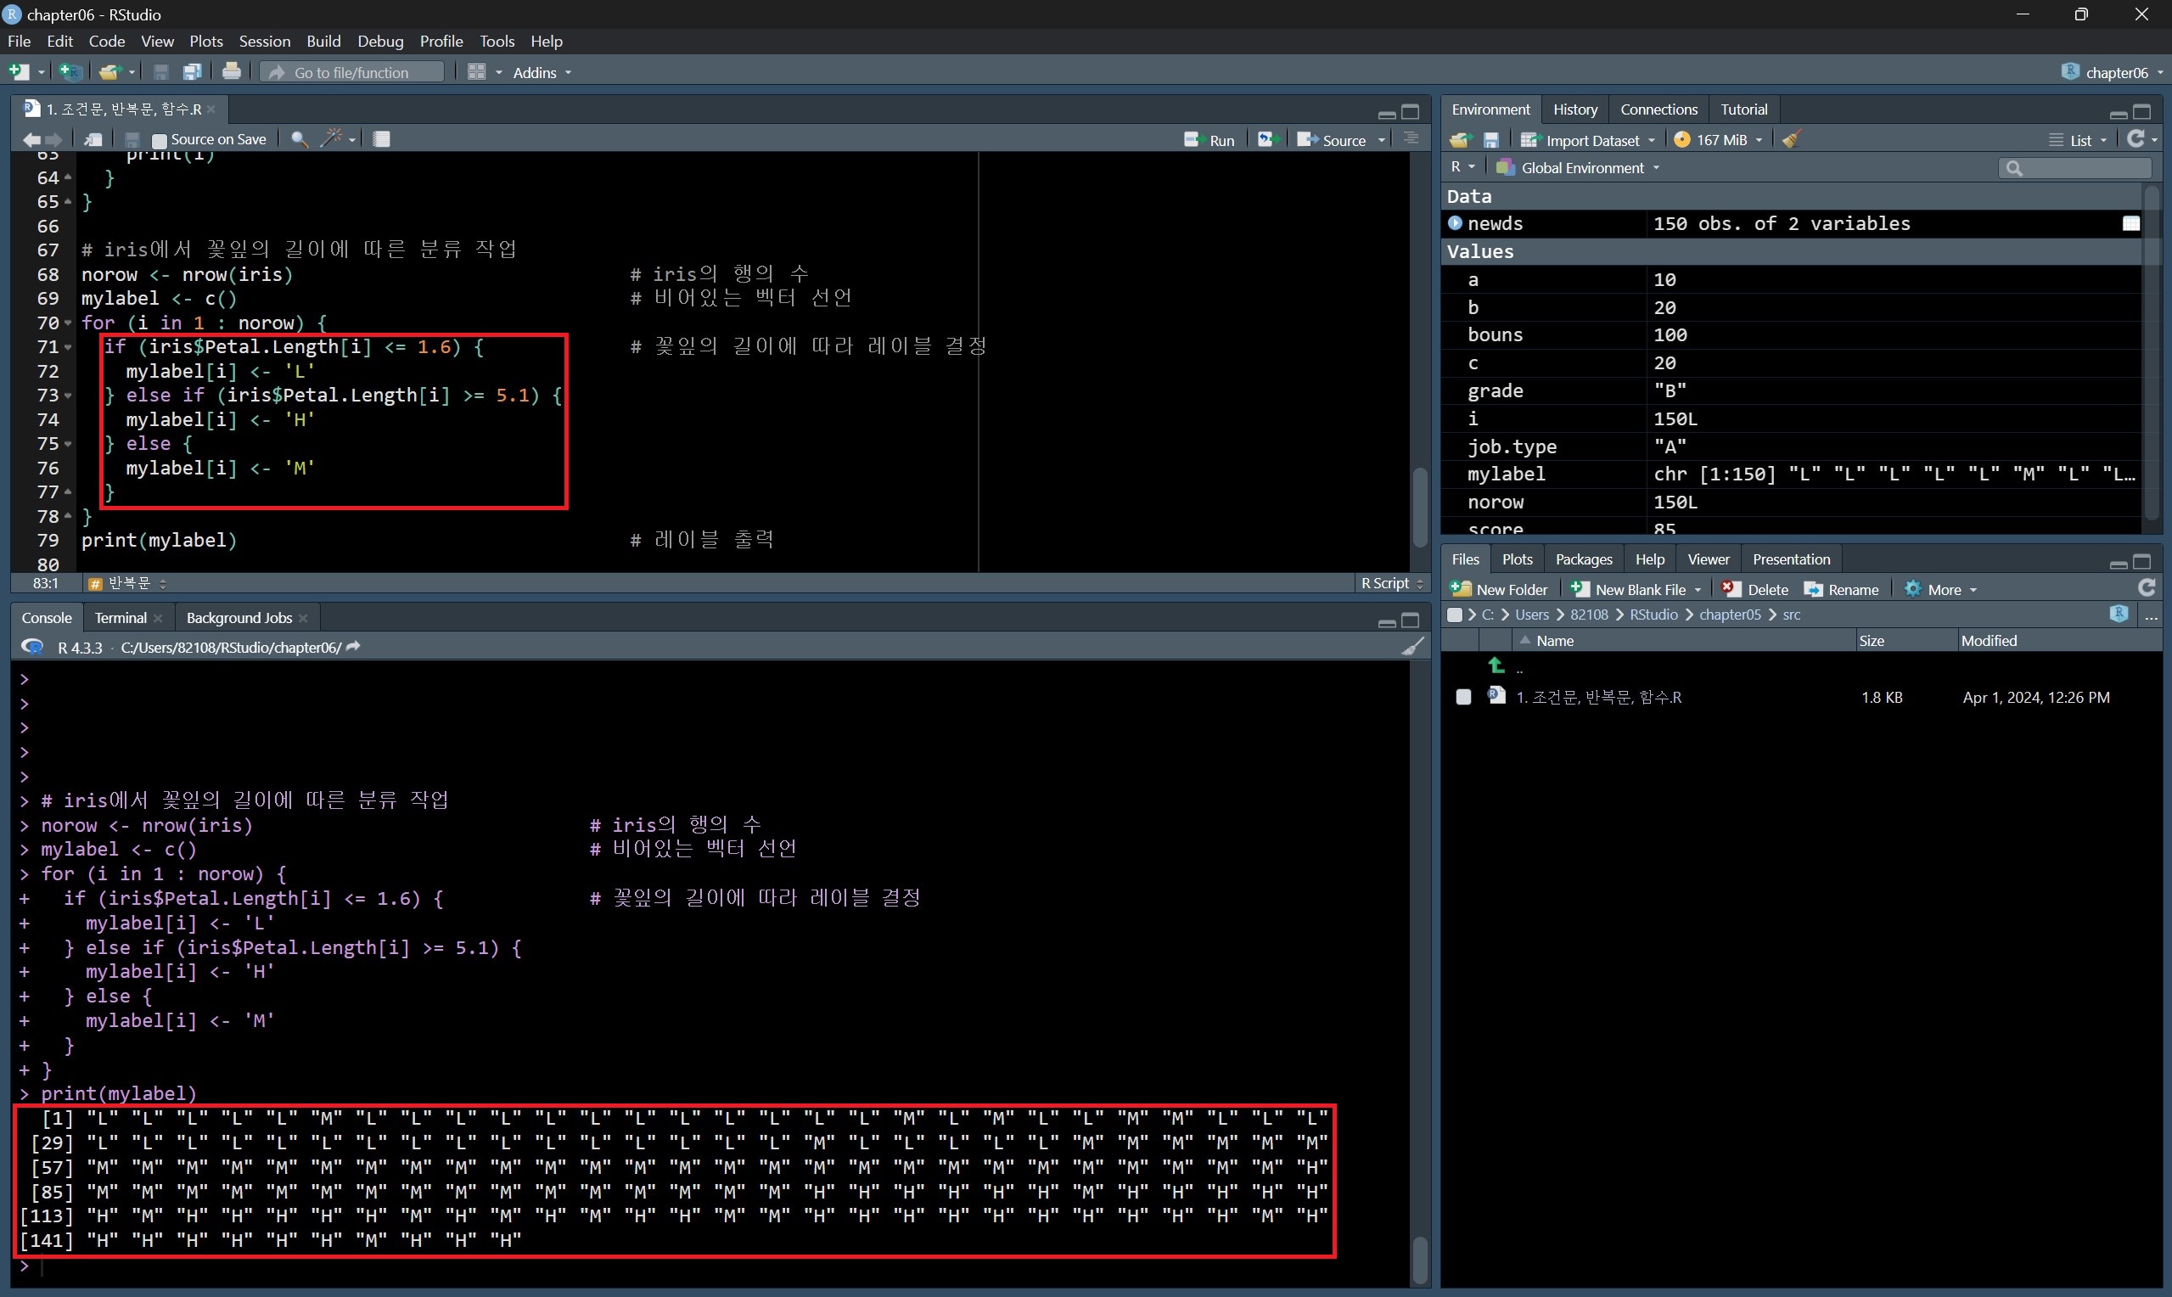The width and height of the screenshot is (2172, 1297).
Task: Open the Addins dropdown menu
Action: pos(541,72)
